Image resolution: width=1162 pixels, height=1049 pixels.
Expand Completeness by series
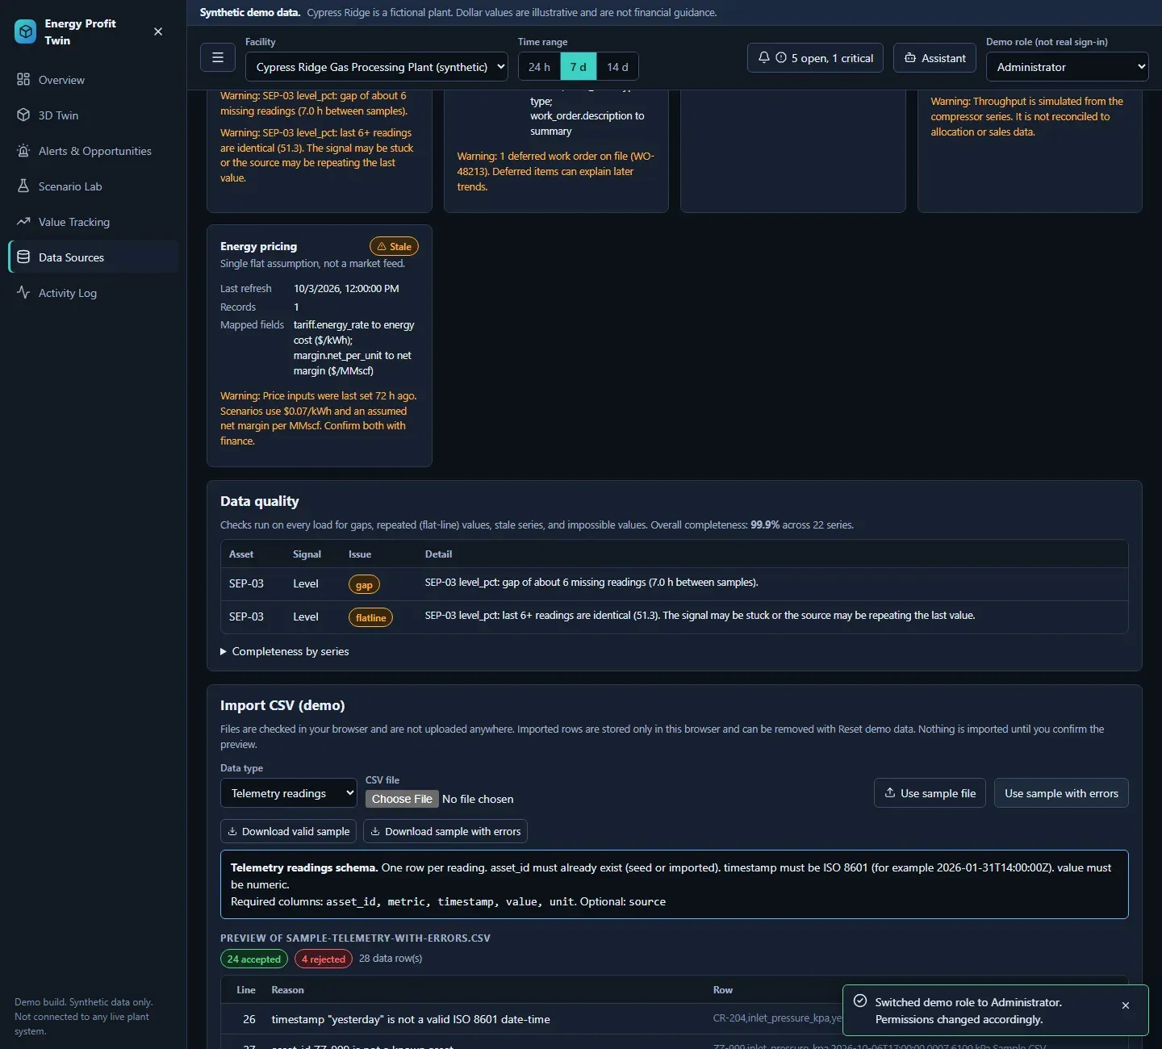pyautogui.click(x=285, y=651)
